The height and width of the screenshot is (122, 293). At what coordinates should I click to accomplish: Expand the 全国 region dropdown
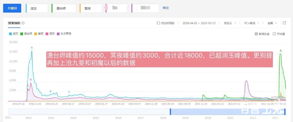[272, 23]
